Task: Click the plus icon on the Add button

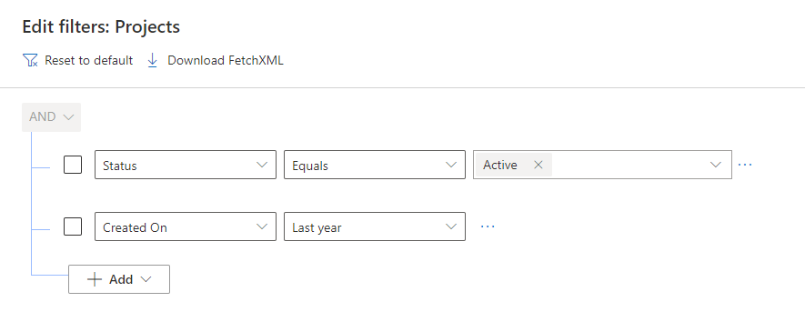Action: pyautogui.click(x=95, y=279)
